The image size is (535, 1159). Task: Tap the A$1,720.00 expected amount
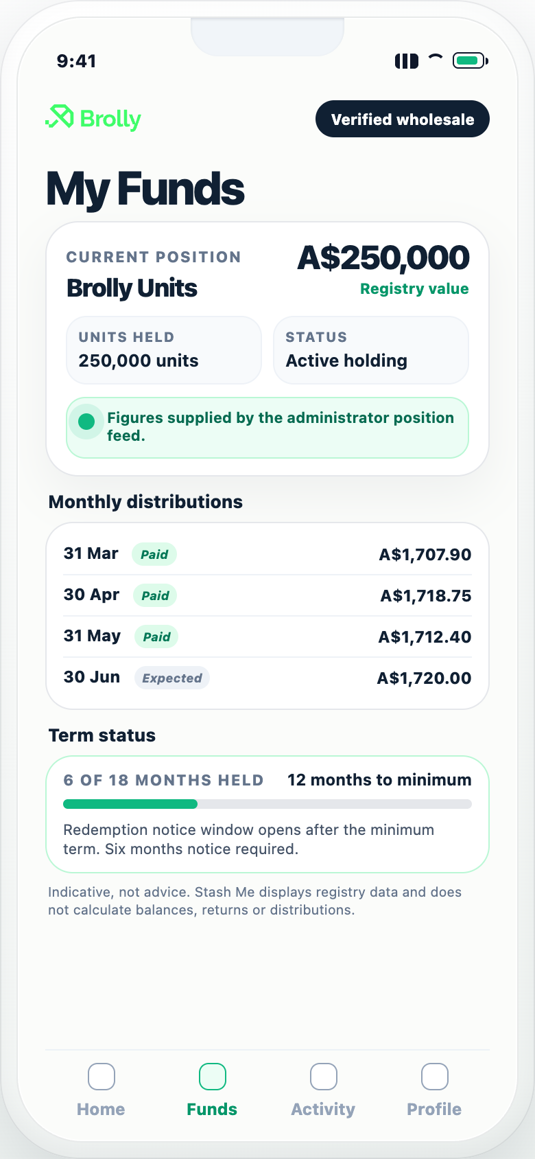tap(425, 678)
